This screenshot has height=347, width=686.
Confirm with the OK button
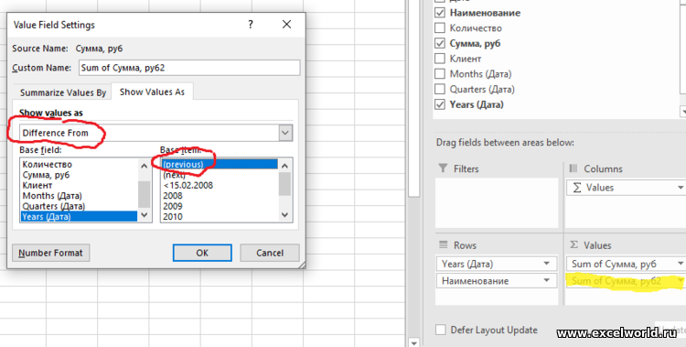pos(202,253)
